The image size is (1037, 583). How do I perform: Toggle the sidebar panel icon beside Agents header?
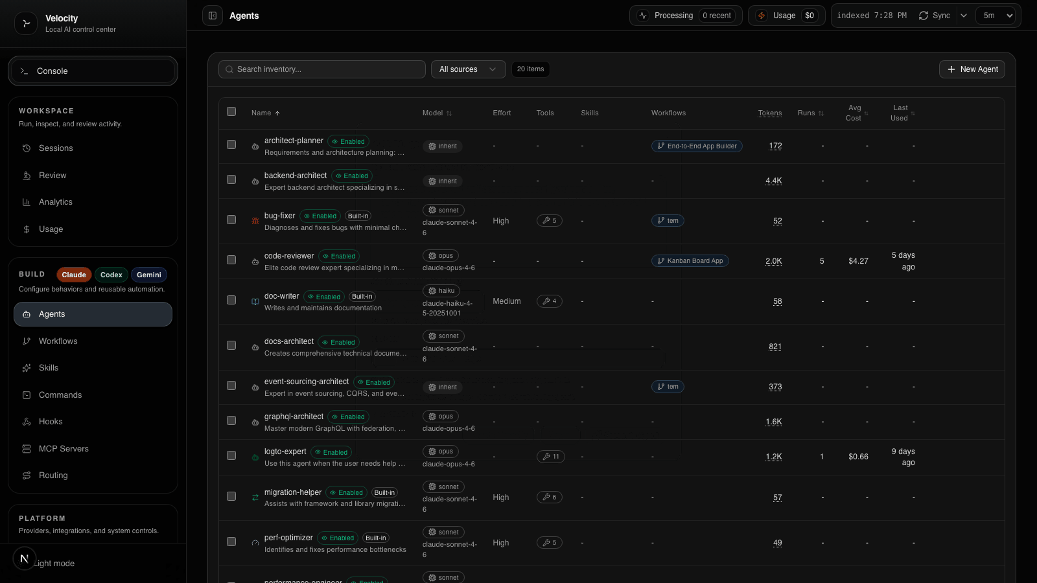click(x=213, y=16)
